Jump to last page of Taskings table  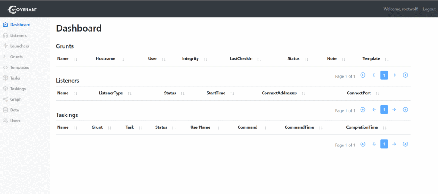[405, 144]
